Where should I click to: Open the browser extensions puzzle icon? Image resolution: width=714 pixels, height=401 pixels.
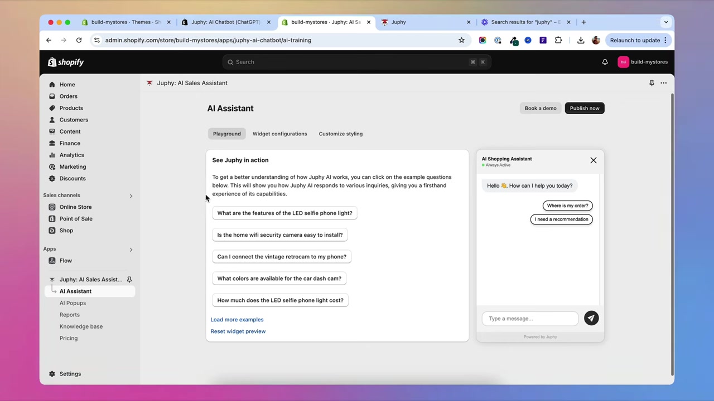(x=558, y=40)
